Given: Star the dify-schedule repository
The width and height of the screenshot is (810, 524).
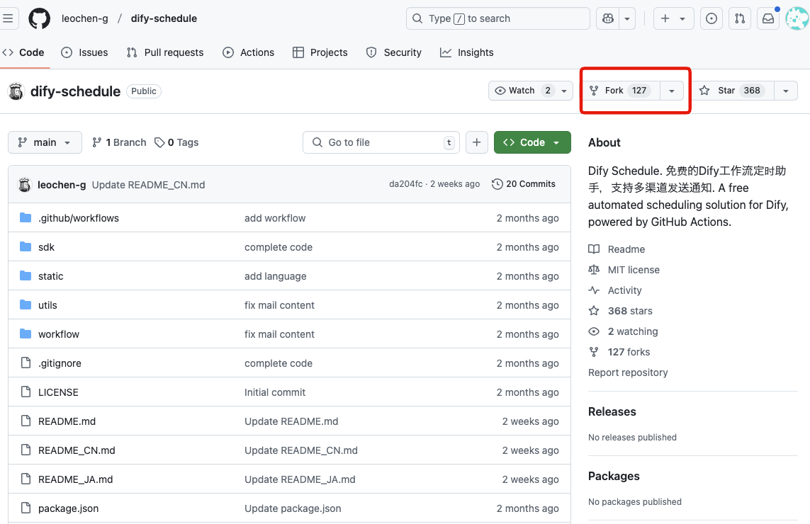Looking at the screenshot, I should click(x=733, y=91).
